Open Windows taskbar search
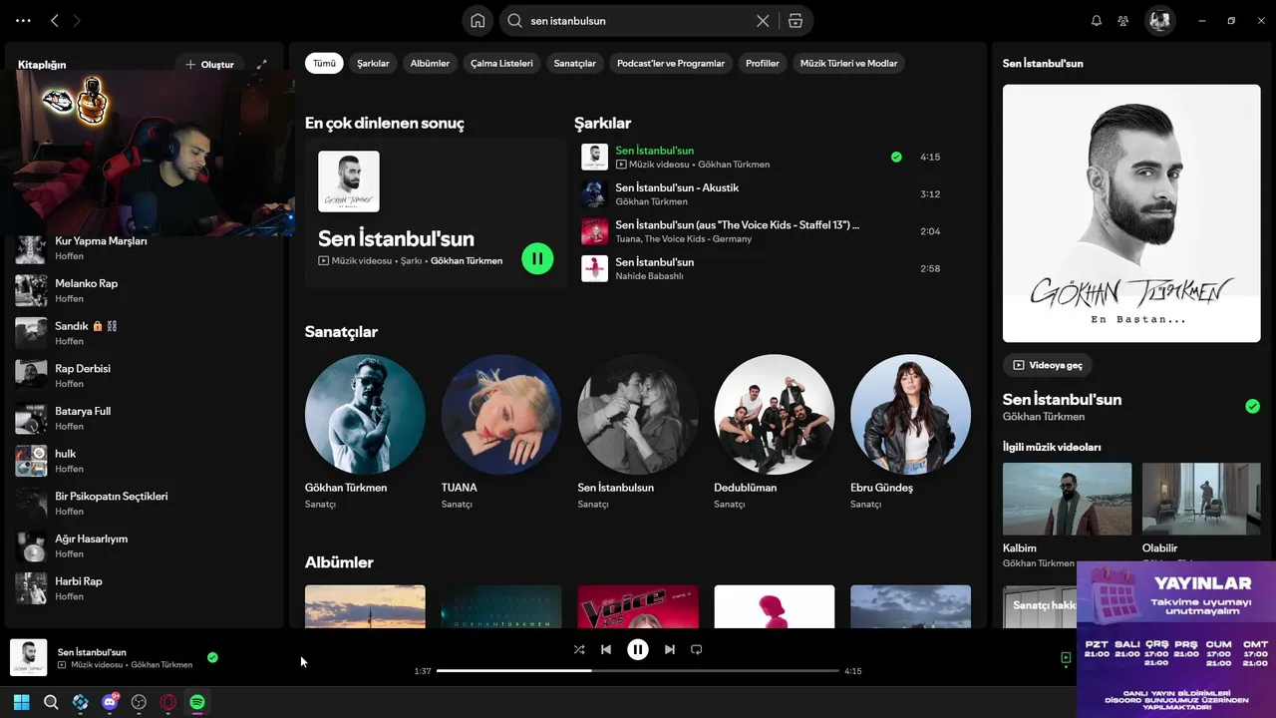The width and height of the screenshot is (1276, 718). point(51,702)
